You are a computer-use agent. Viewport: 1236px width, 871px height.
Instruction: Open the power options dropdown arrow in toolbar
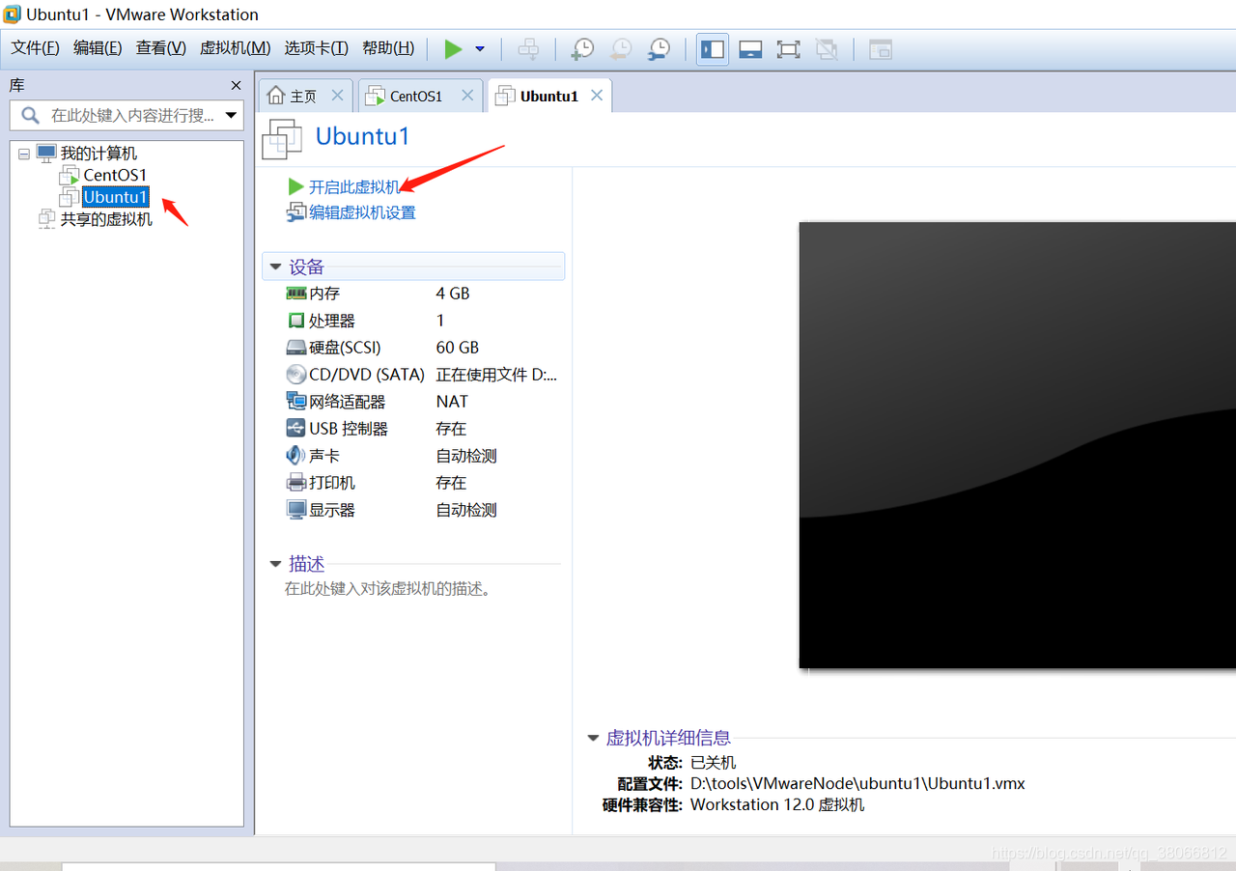480,49
